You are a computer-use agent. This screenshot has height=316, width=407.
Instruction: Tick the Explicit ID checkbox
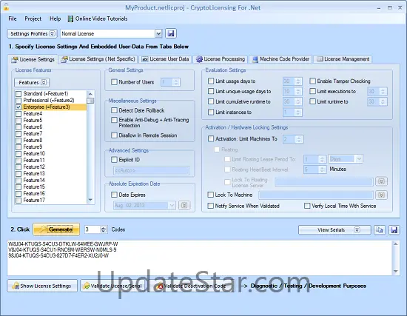[x=114, y=160]
